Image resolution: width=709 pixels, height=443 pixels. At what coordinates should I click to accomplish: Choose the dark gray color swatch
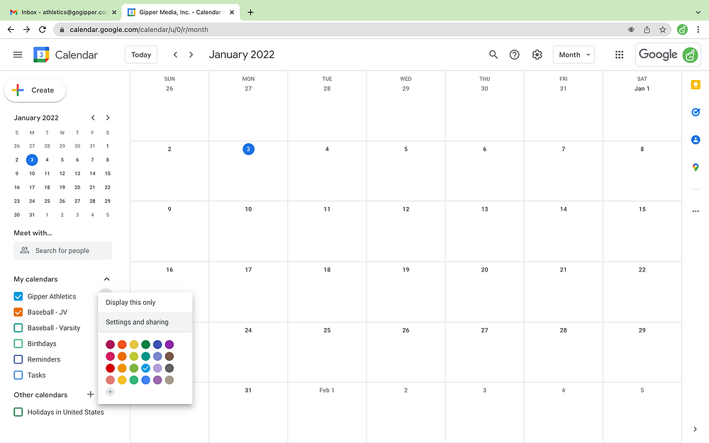point(169,369)
